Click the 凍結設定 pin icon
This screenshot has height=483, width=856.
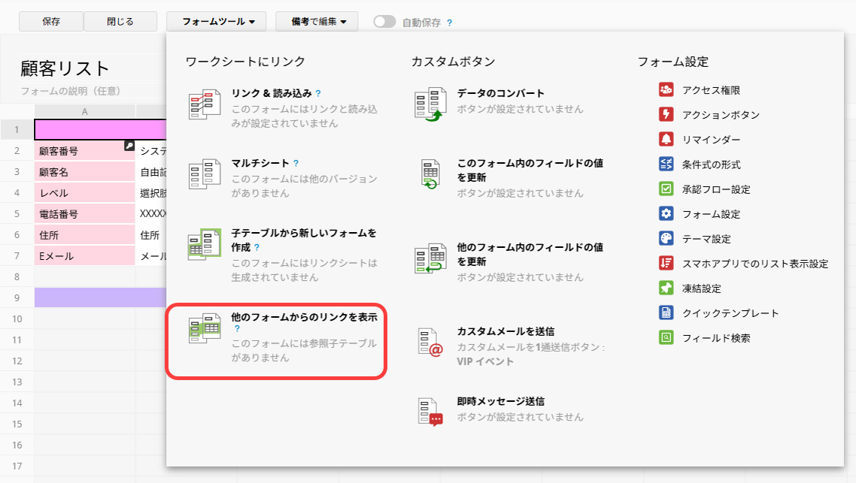coord(666,288)
